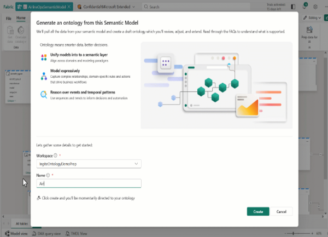Click the Get data ribbon icon
This screenshot has height=237, width=328.
point(10,34)
